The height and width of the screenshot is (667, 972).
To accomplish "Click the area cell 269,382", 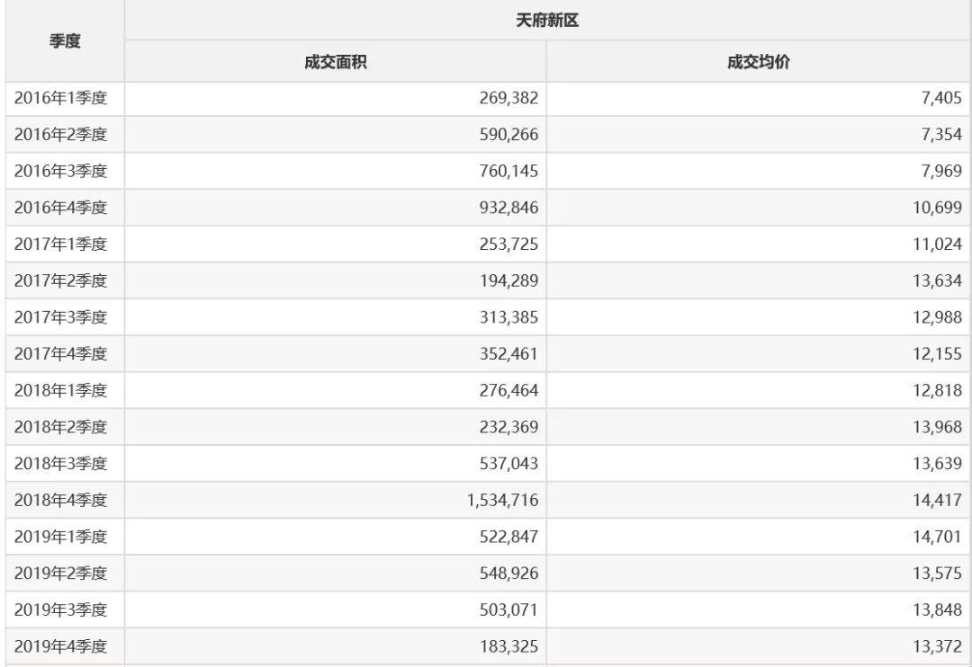I will click(x=508, y=98).
